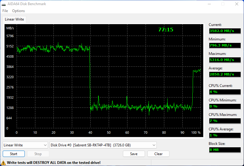Viewport: 244px width, 166px height.
Task: Close the AIDA64 Disk Benchmark window
Action: click(x=237, y=4)
